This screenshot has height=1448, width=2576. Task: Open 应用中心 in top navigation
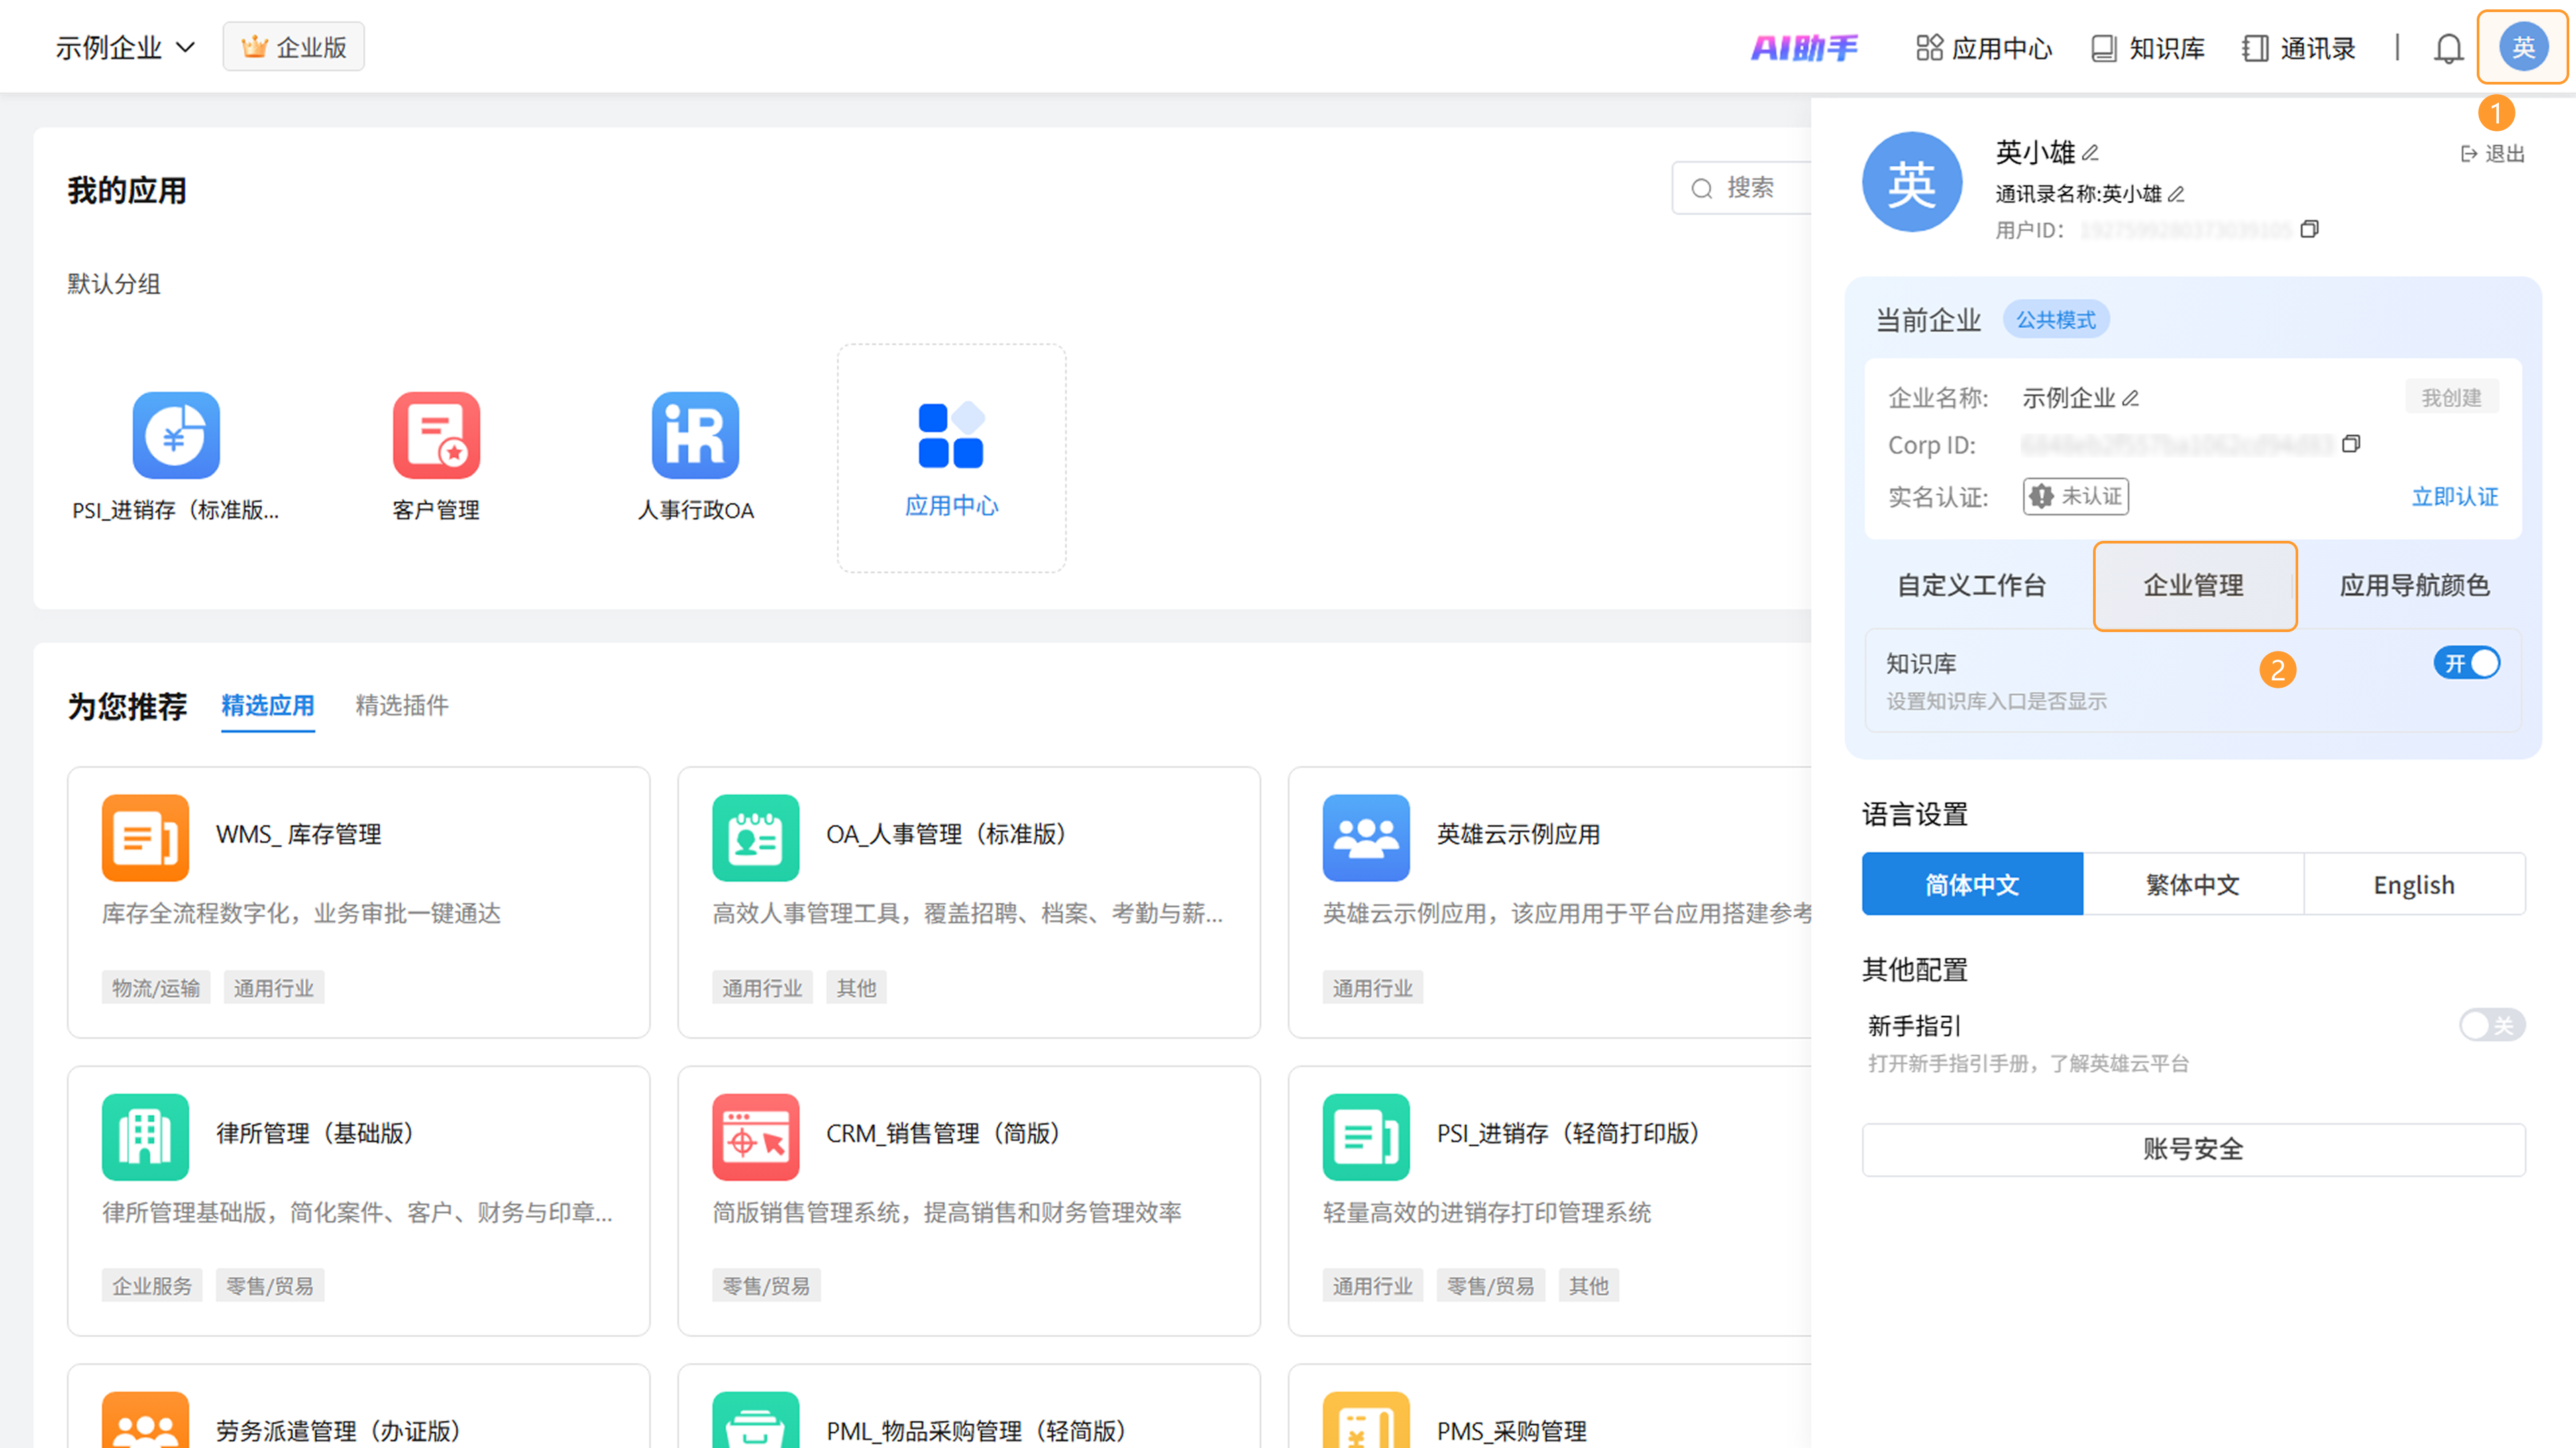(x=1984, y=48)
